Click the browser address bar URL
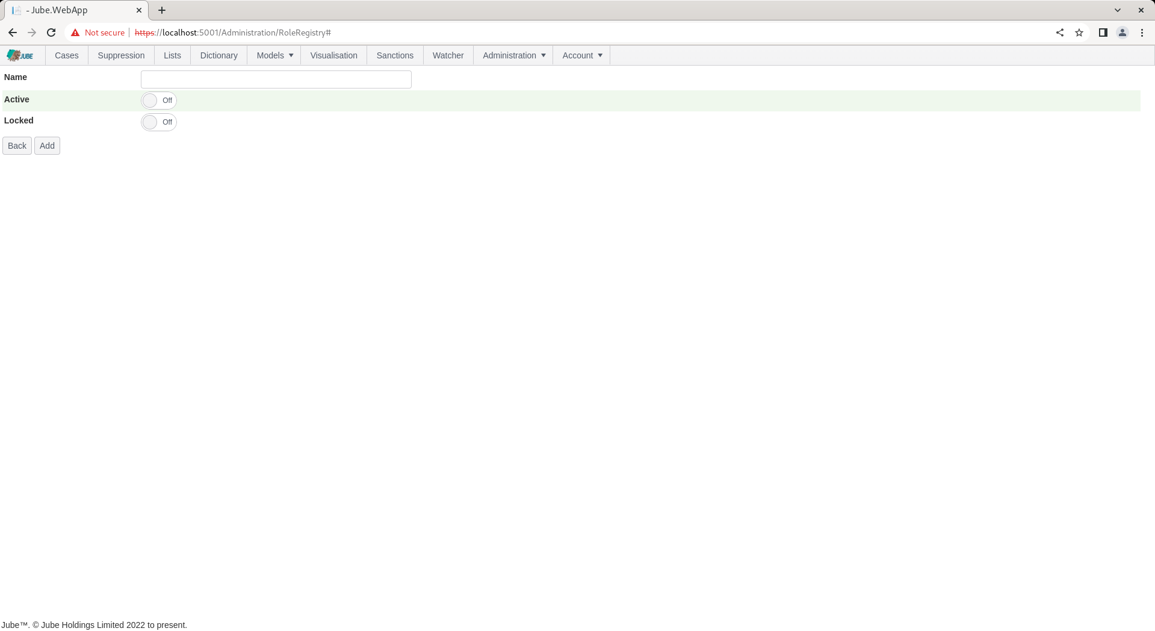This screenshot has width=1155, height=631. (233, 33)
